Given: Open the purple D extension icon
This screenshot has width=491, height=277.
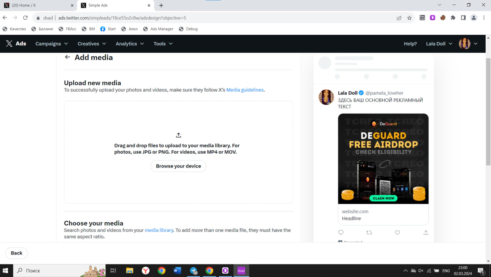Looking at the screenshot, I should coord(432,18).
